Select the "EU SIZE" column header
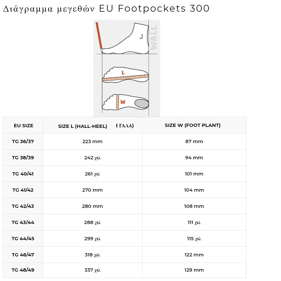This screenshot has height=281, width=281. point(23,126)
